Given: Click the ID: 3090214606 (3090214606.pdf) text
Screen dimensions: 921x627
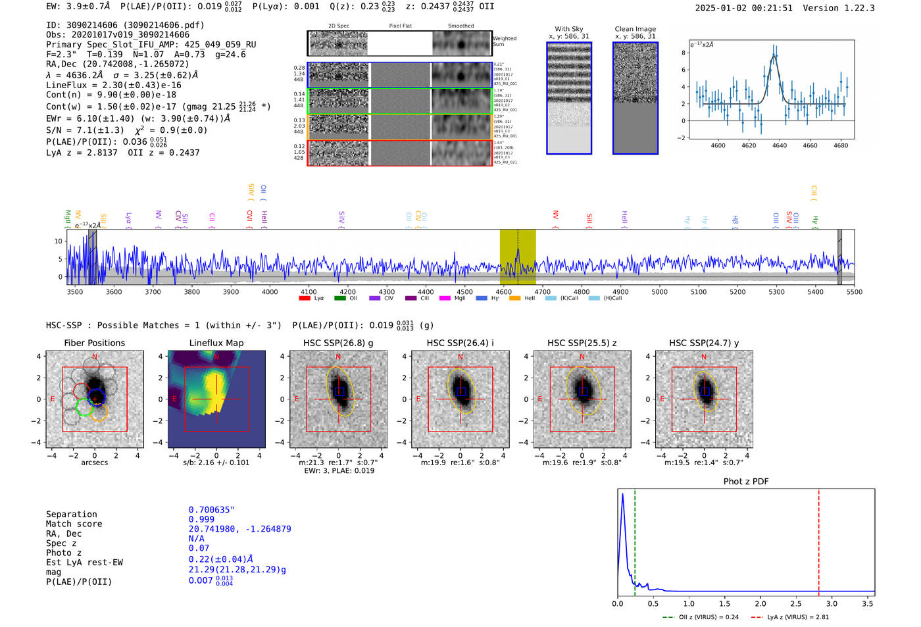Looking at the screenshot, I should pos(125,25).
